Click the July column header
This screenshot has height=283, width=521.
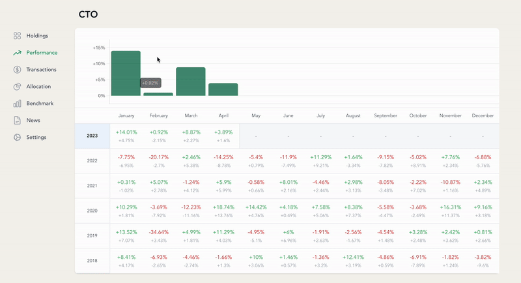[320, 115]
